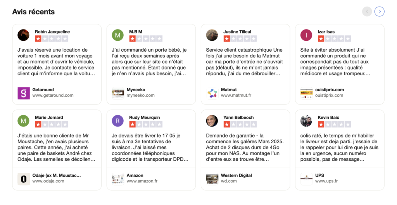Screen dimensions: 397x205
Task: Read Marie Jomard's review text about Odaje
Action: (57, 148)
